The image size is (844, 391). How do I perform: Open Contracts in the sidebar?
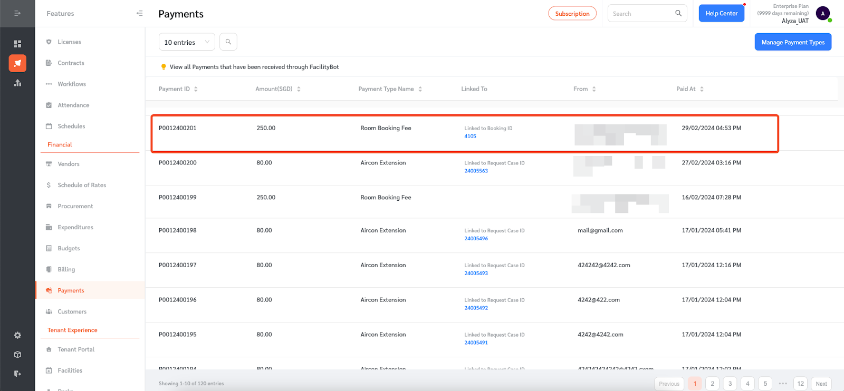click(71, 63)
